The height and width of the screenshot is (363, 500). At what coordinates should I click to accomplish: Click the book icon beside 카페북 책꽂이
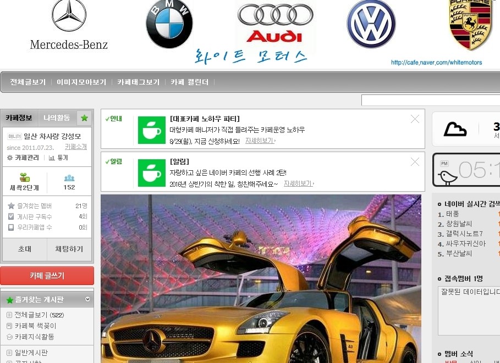(x=9, y=326)
